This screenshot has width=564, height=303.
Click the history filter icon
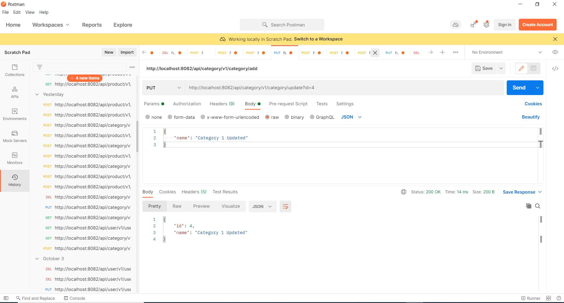click(40, 67)
